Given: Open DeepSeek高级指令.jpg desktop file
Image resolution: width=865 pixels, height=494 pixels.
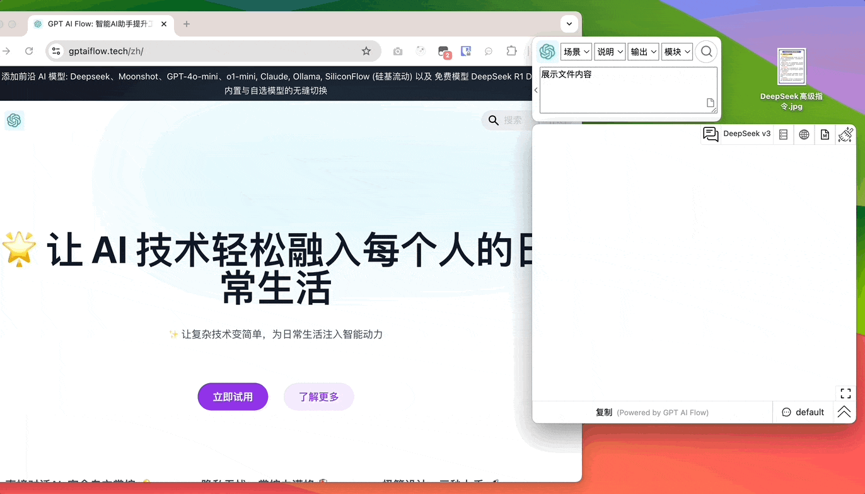Looking at the screenshot, I should click(791, 79).
